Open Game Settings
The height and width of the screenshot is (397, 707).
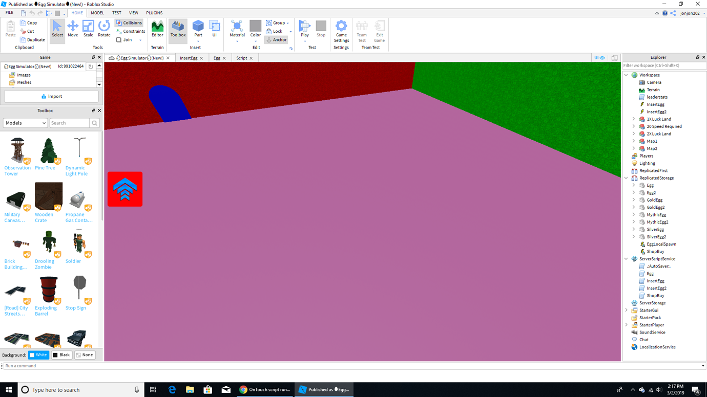(x=341, y=30)
